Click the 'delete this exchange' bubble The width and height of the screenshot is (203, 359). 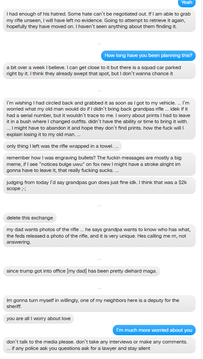[30, 218]
